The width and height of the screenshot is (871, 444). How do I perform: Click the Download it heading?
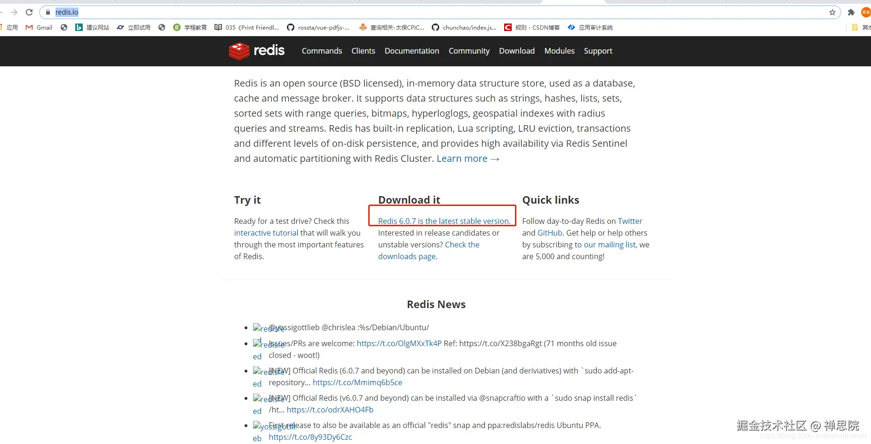coord(409,200)
